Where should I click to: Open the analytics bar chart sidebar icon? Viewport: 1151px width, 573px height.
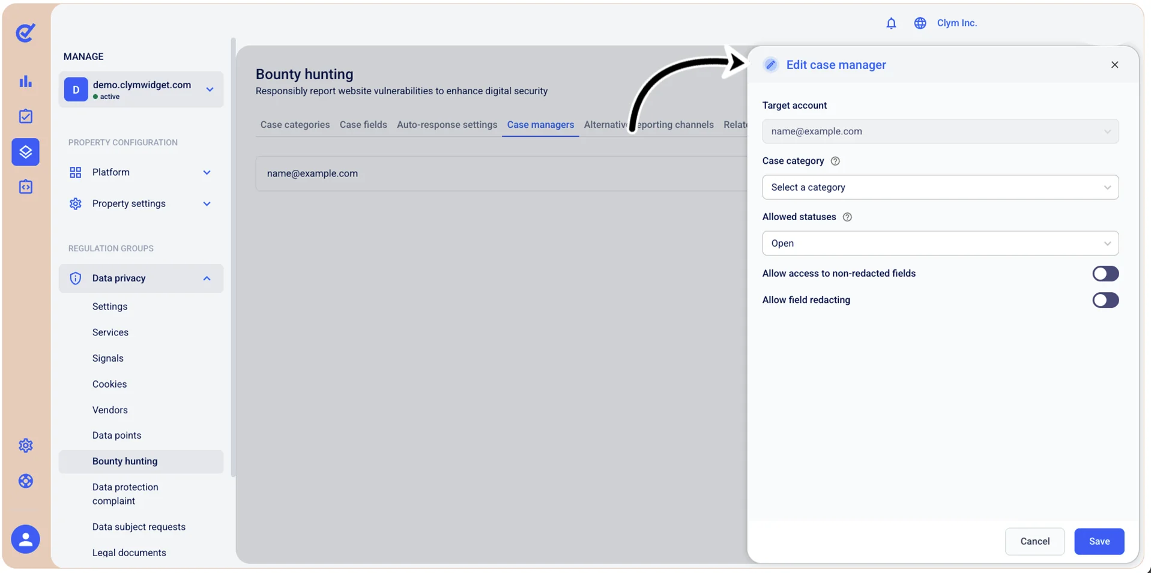coord(25,81)
